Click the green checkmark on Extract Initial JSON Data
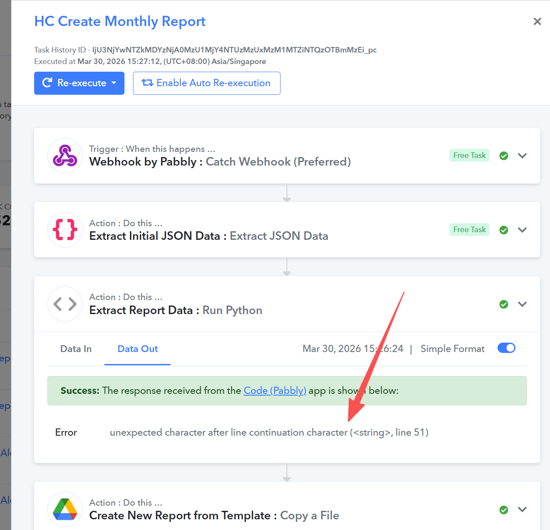Screen dimensions: 550x530 click(504, 230)
